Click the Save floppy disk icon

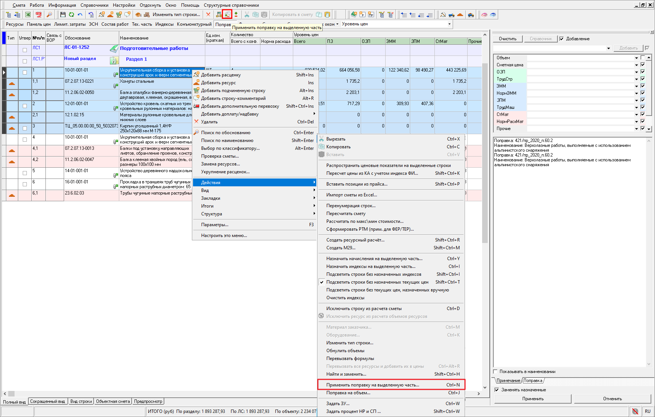pyautogui.click(x=63, y=15)
